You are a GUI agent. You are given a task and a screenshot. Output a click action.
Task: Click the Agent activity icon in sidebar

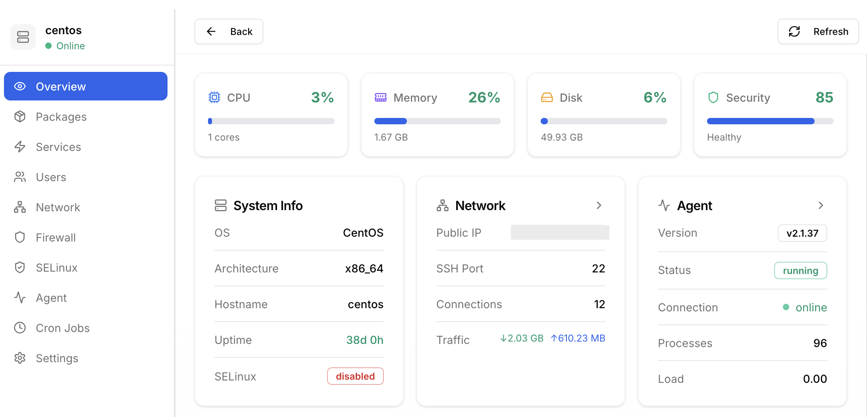(x=20, y=297)
